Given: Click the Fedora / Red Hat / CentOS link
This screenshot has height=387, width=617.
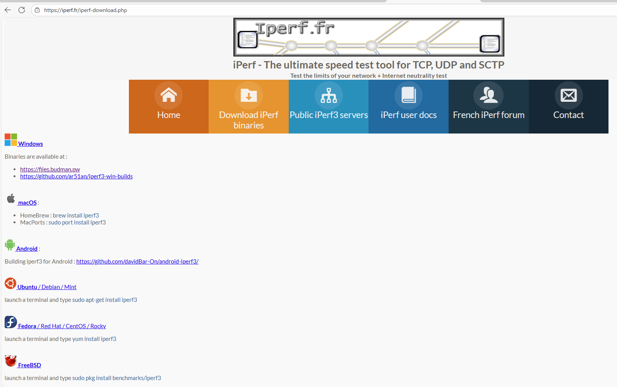Looking at the screenshot, I should click(62, 326).
